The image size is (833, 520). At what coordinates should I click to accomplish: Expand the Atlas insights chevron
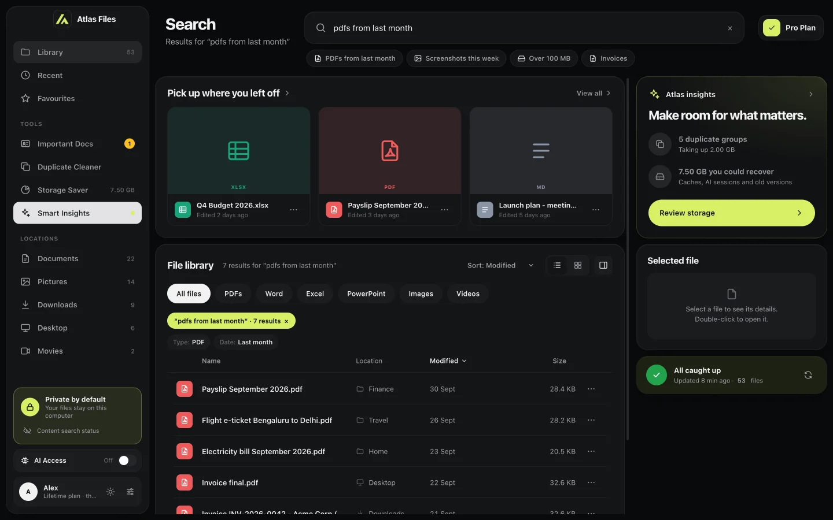811,94
